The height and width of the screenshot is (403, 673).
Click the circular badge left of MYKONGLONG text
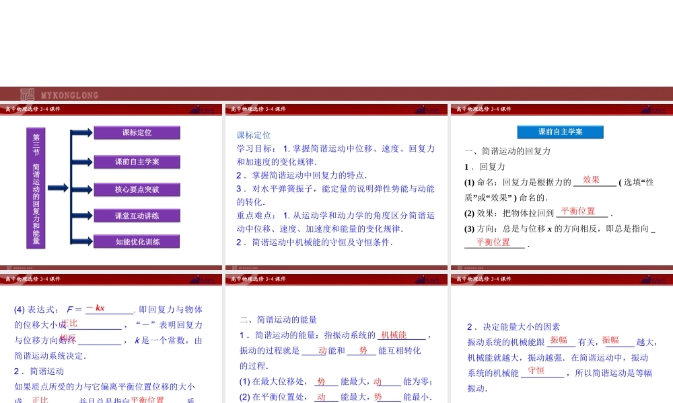point(28,94)
